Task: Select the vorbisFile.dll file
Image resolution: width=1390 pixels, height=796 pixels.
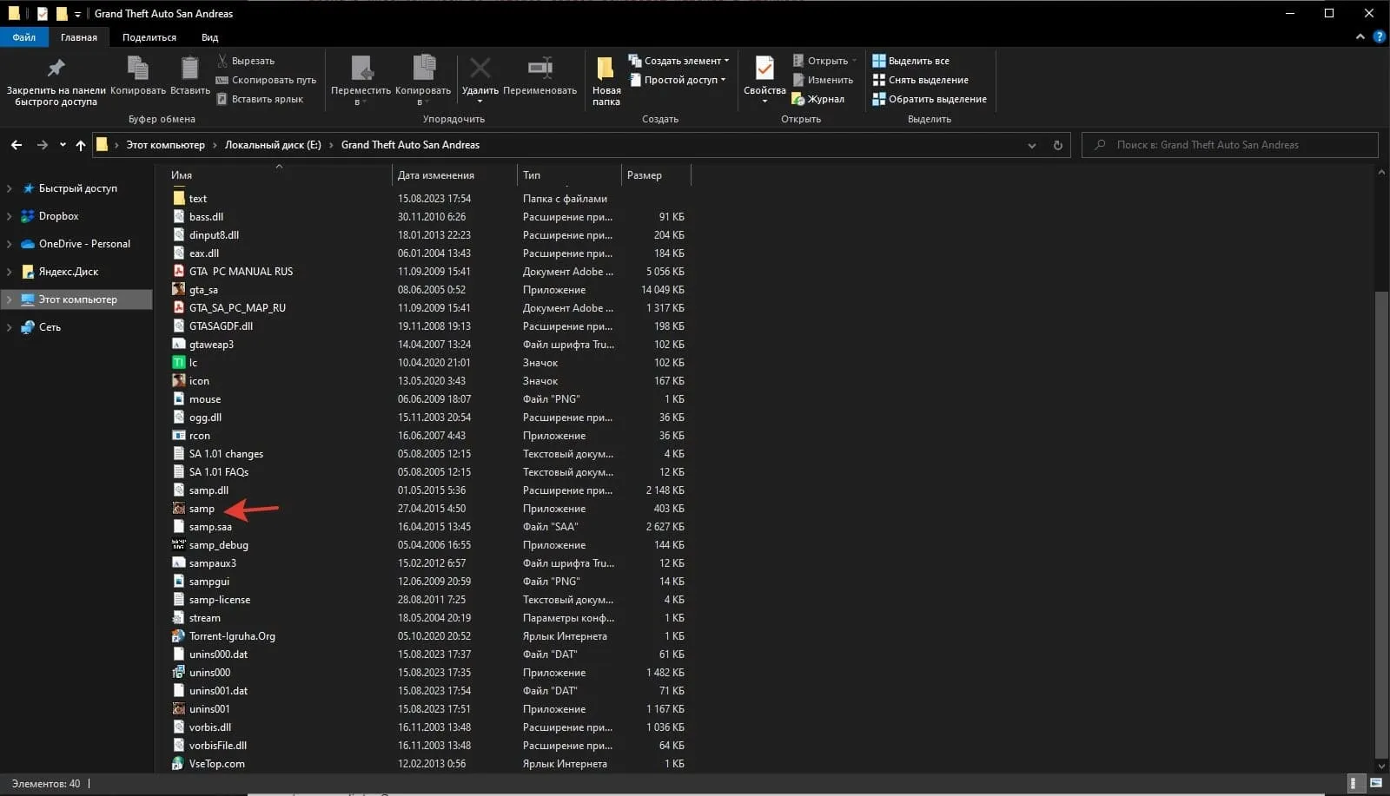Action: (217, 746)
